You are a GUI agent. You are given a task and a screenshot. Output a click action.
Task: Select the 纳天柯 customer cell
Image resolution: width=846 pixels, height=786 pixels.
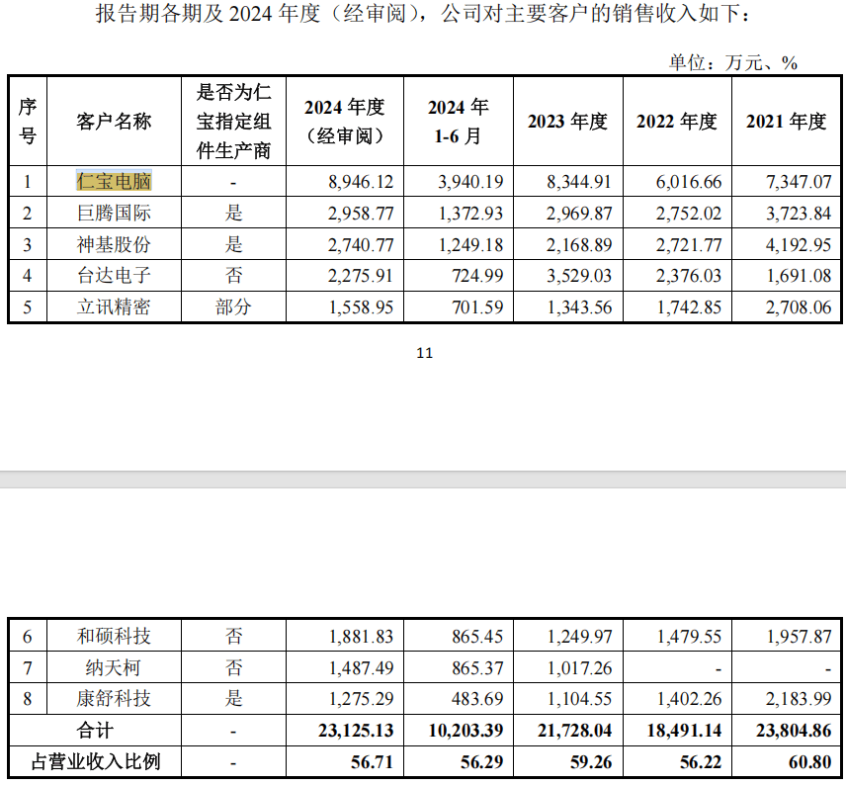pos(114,667)
